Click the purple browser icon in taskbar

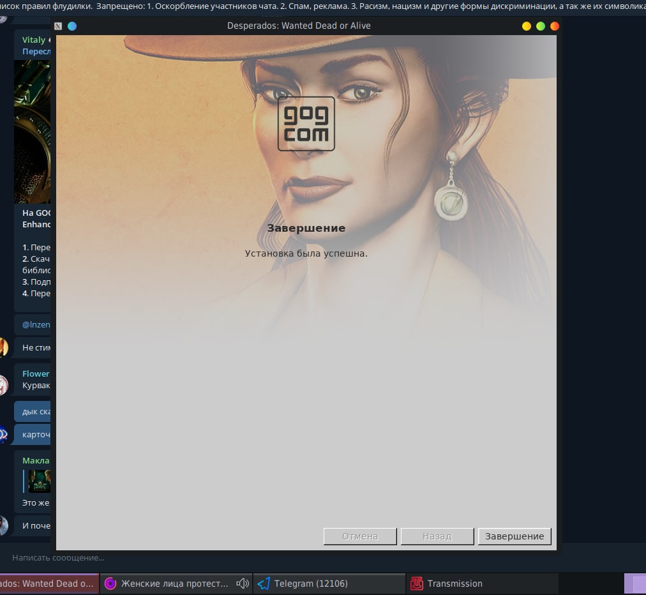(110, 584)
